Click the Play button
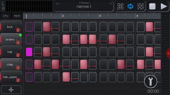170x95 pixels. 164,6
